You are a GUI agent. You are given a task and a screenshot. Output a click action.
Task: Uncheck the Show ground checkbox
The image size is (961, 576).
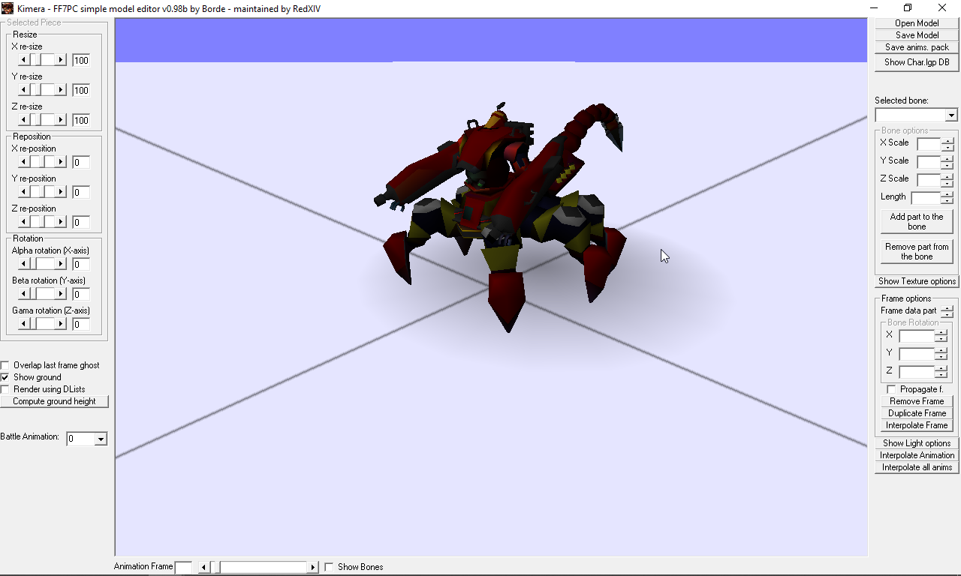pos(5,377)
